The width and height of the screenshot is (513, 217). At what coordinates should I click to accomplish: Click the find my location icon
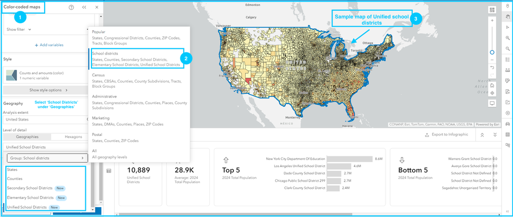pos(492,93)
